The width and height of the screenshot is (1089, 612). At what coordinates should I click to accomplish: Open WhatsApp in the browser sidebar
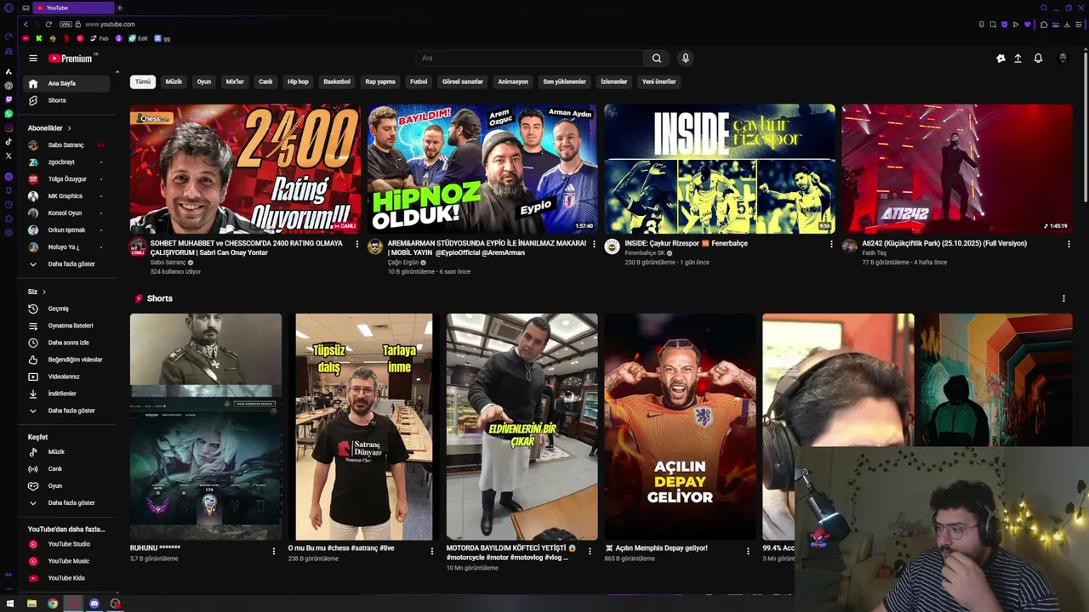(x=9, y=114)
